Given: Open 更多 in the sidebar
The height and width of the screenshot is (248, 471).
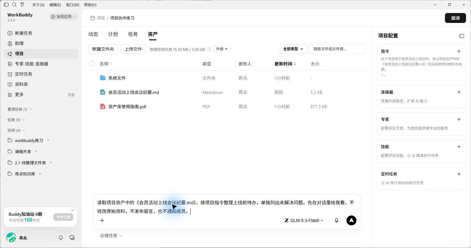Looking at the screenshot, I should point(41,95).
